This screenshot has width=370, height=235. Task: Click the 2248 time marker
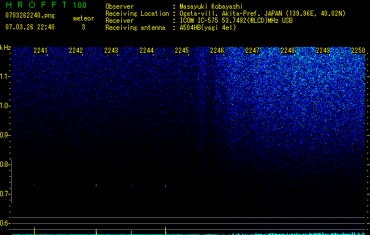tap(288, 51)
